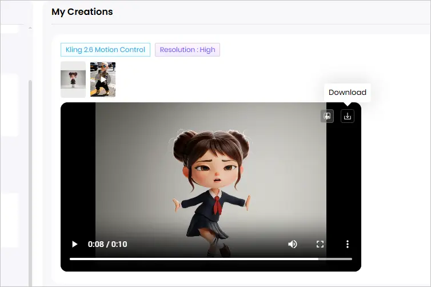The width and height of the screenshot is (431, 287).
Task: Open the doll character source image thumbnail
Action: coord(73,79)
